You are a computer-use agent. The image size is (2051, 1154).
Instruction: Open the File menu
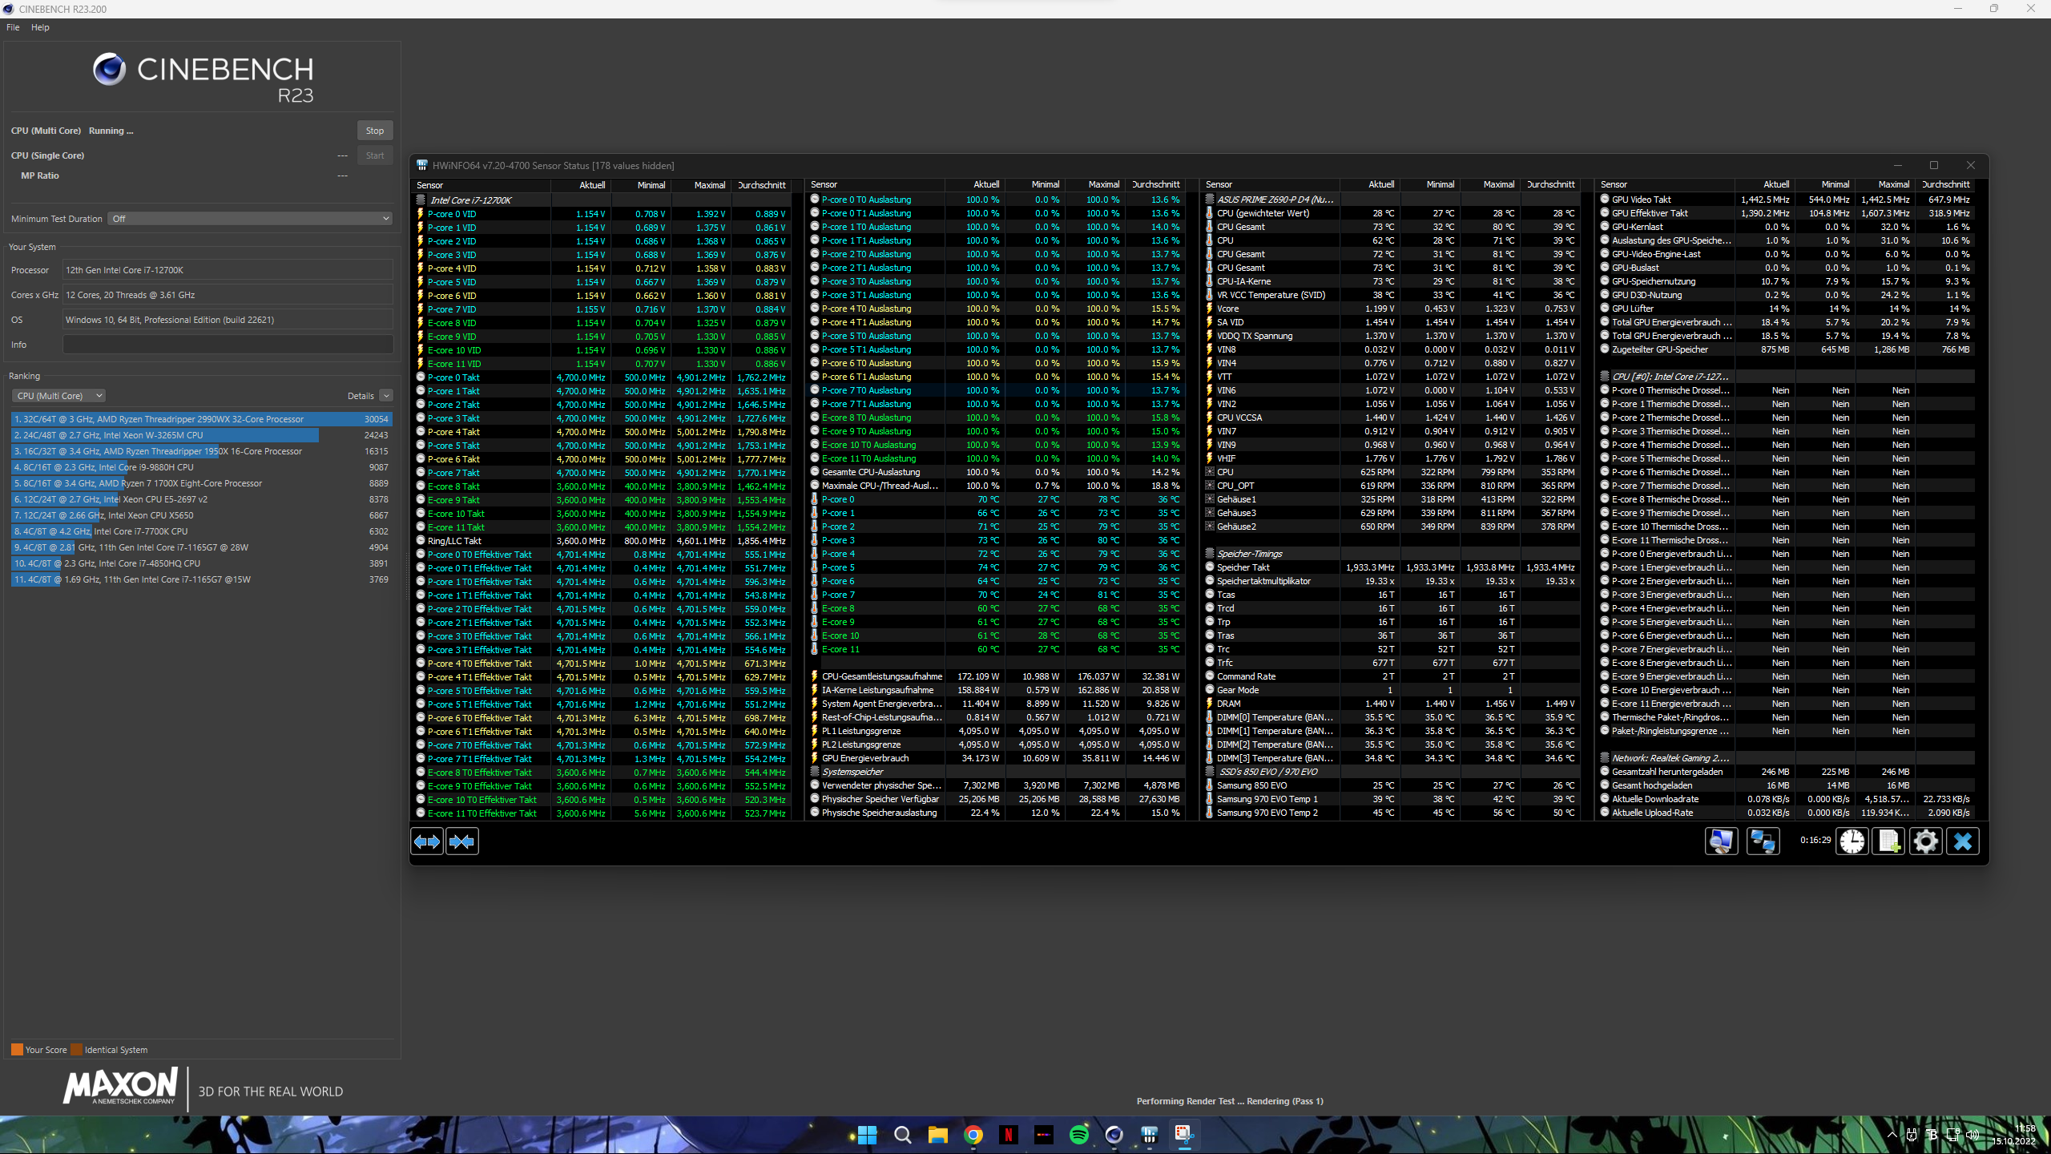point(13,27)
